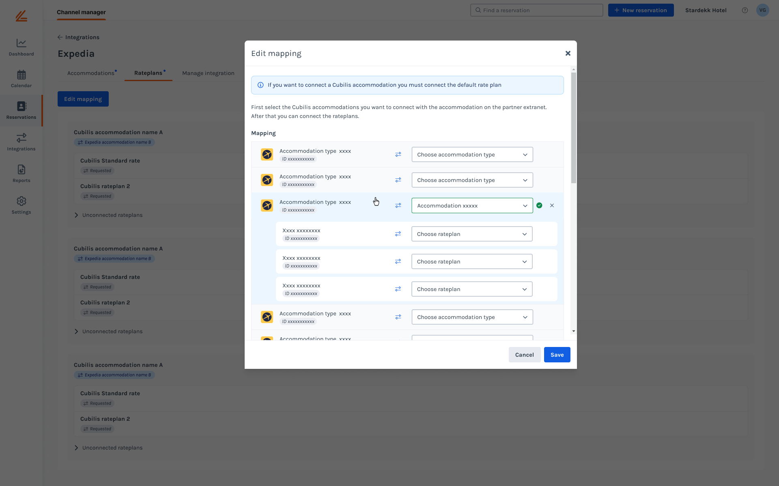Open the Calendar sidebar icon
The image size is (779, 486).
(21, 79)
